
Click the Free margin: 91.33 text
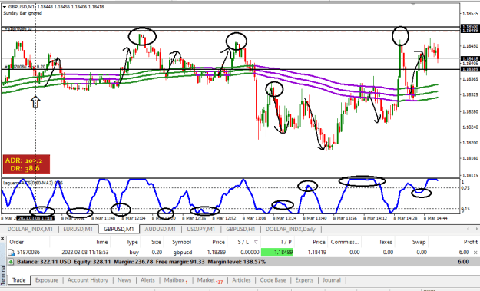(180, 262)
